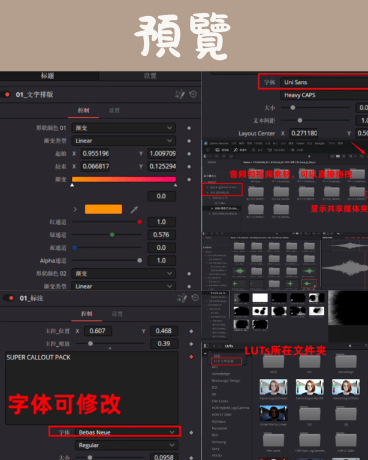This screenshot has width=368, height=460.
Task: Click the SUPER CALLOUT PACK text box
Action: click(x=92, y=388)
